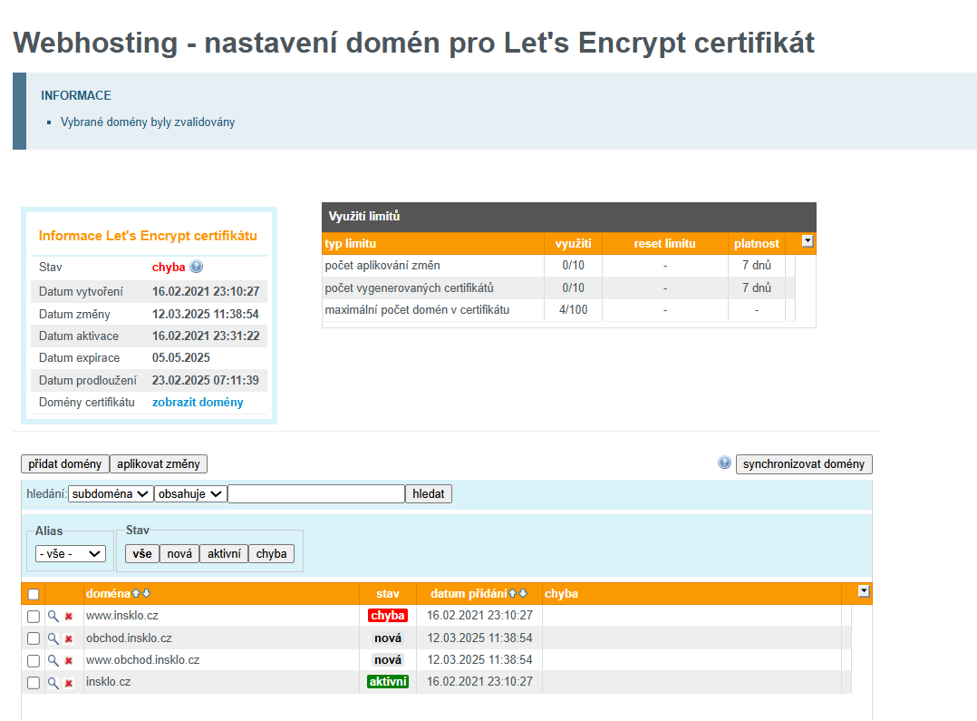View details of www.inskło.cz via magnifier icon
The height and width of the screenshot is (721, 977).
[53, 616]
